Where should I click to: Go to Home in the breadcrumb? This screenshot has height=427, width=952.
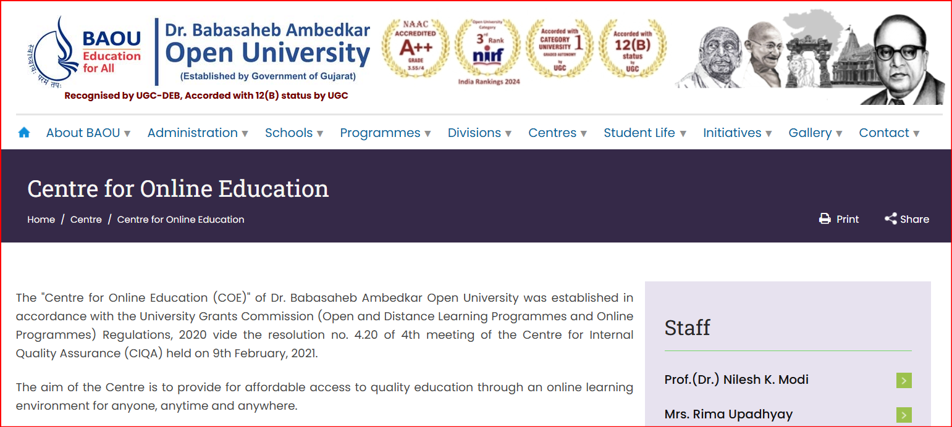click(x=41, y=219)
